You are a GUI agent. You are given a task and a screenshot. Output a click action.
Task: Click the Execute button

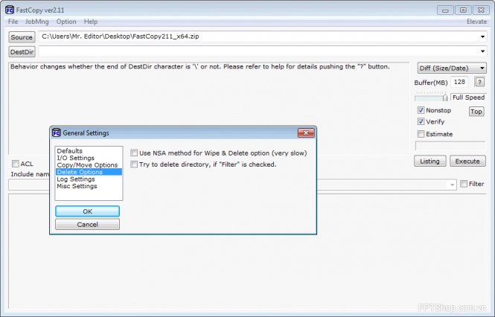pyautogui.click(x=467, y=161)
